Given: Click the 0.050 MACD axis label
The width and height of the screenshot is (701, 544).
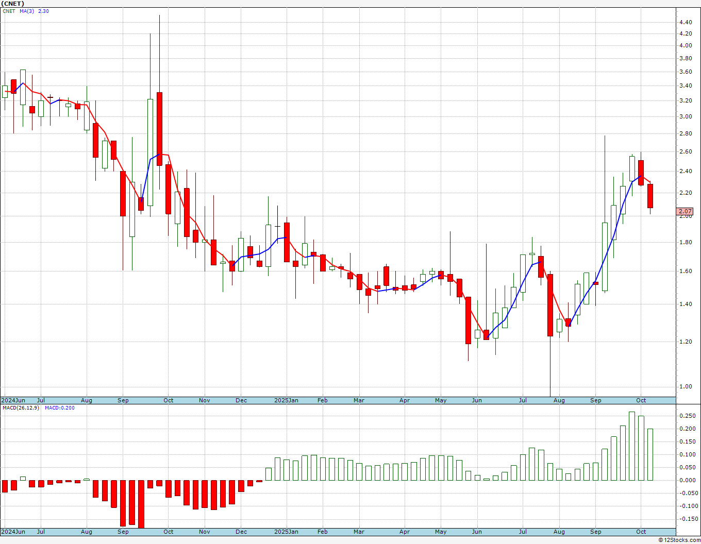Looking at the screenshot, I should tap(687, 467).
